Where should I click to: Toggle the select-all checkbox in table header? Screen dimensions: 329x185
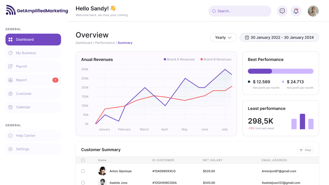83,160
